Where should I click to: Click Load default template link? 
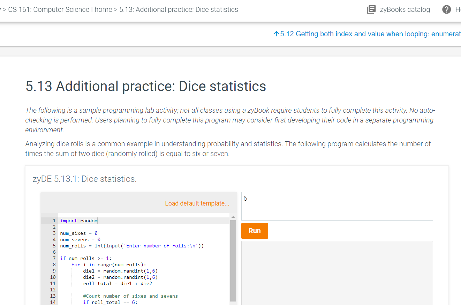pos(197,203)
